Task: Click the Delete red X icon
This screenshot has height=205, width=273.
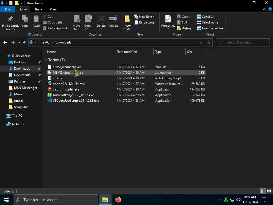Action: point(101,19)
